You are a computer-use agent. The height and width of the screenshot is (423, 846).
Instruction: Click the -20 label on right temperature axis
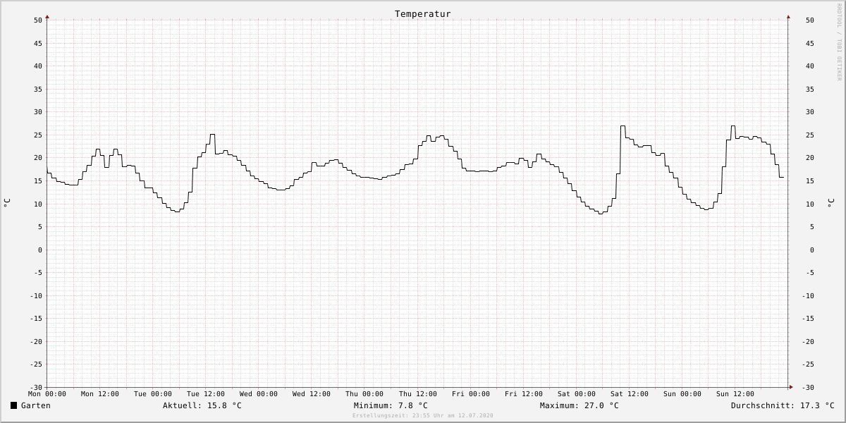pos(807,342)
